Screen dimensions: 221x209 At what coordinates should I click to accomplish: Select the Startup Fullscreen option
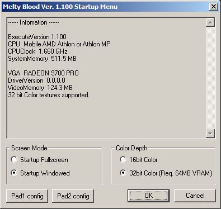(x=40, y=160)
